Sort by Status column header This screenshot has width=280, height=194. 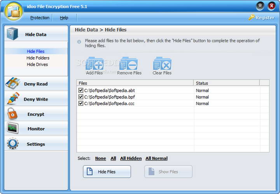pyautogui.click(x=227, y=83)
